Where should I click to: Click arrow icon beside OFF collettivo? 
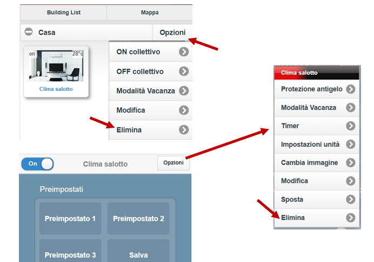184,71
